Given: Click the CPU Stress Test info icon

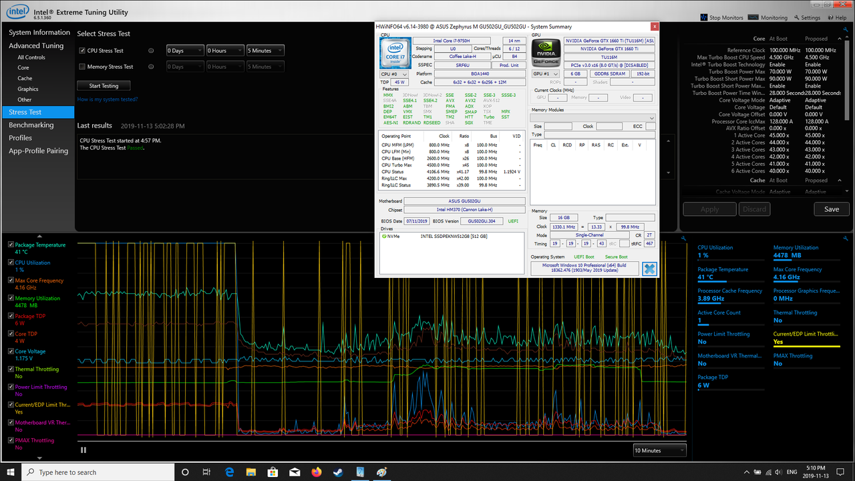Looking at the screenshot, I should click(151, 50).
